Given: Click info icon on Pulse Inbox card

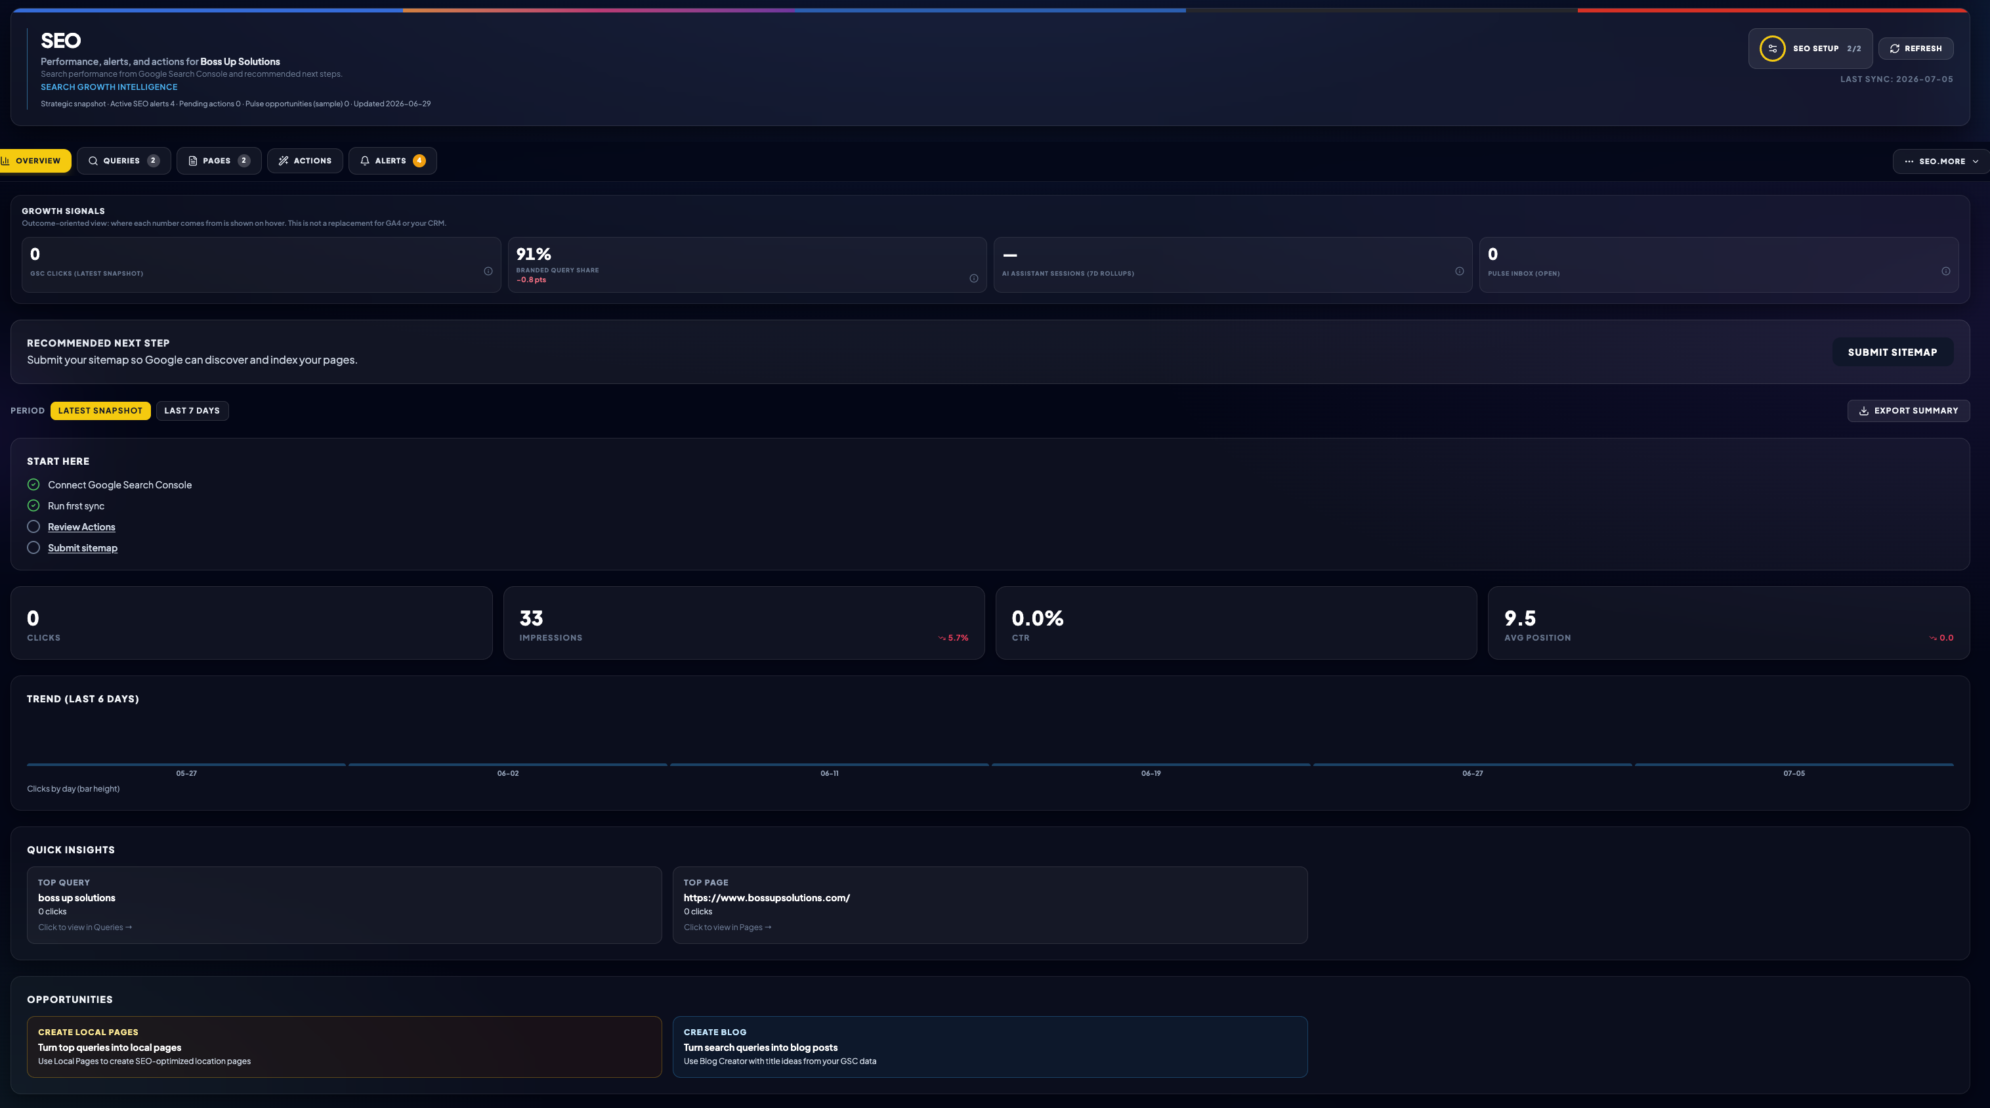Looking at the screenshot, I should (1945, 271).
